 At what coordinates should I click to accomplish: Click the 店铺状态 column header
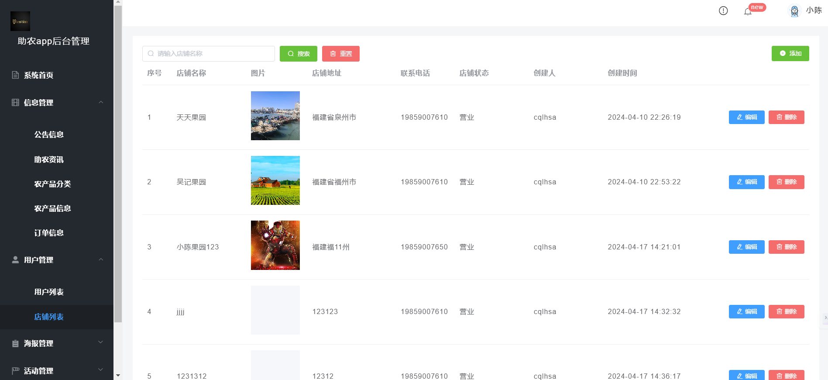click(474, 73)
